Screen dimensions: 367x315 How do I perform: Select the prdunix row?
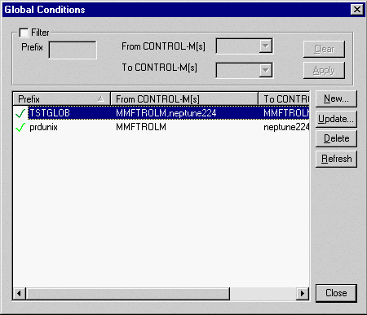[x=161, y=127]
